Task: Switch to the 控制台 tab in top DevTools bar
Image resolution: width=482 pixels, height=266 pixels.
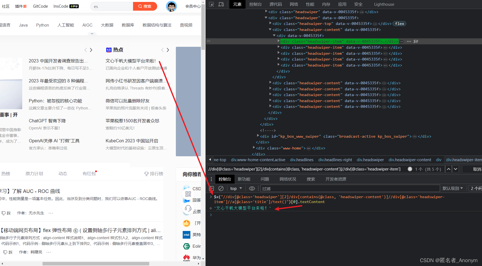Action: point(255,4)
